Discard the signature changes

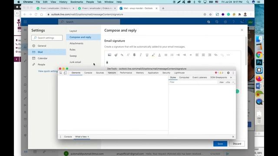coord(237,144)
